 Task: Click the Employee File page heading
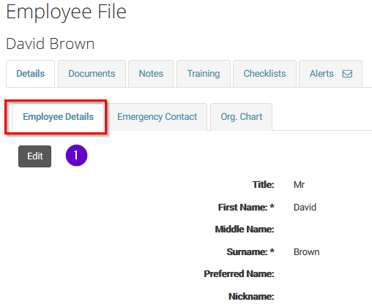pyautogui.click(x=66, y=12)
